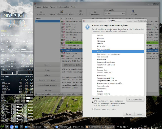Clear the quick filter text icon

click(x=123, y=13)
